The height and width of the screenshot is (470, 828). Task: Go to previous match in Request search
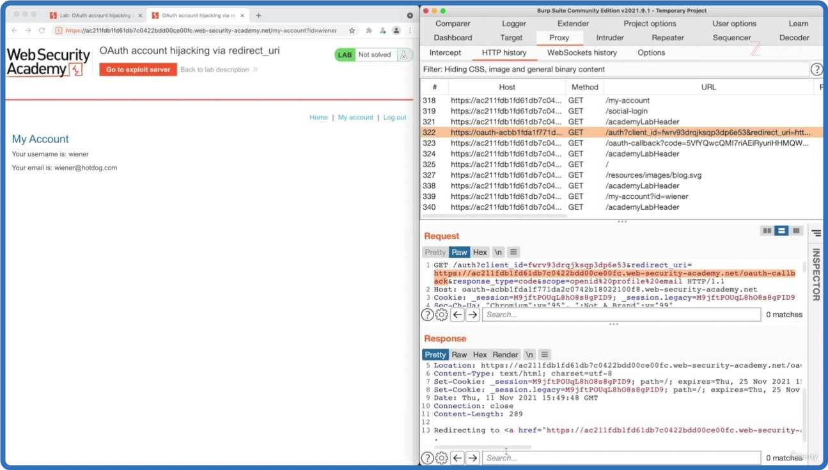(x=457, y=315)
